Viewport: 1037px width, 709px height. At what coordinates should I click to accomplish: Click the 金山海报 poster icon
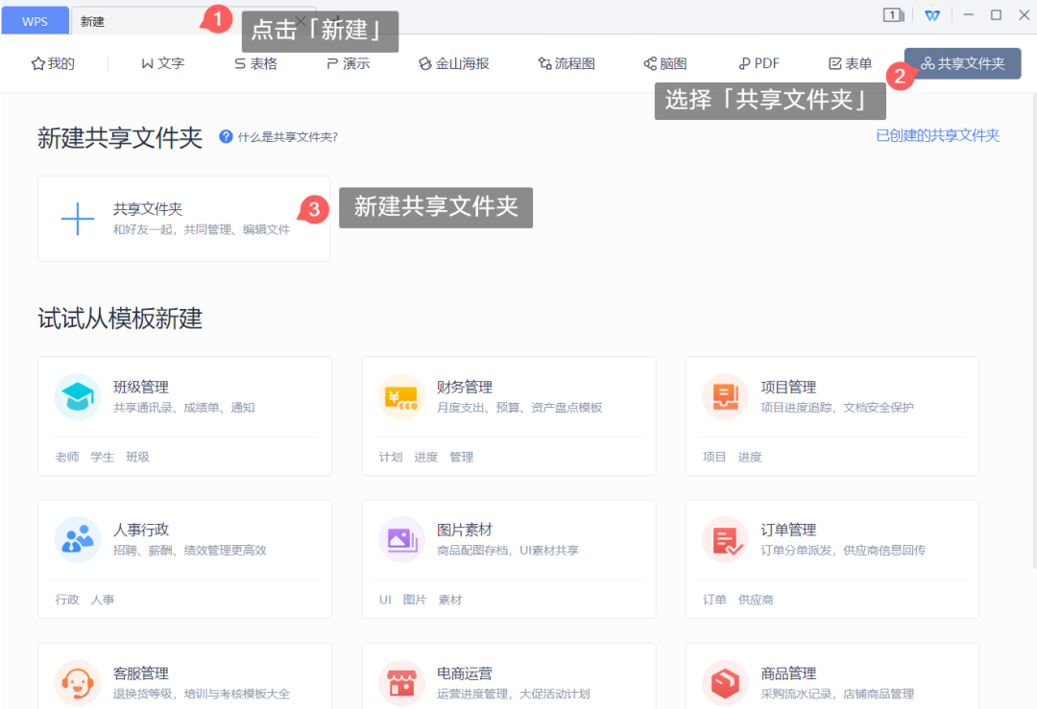coord(424,63)
